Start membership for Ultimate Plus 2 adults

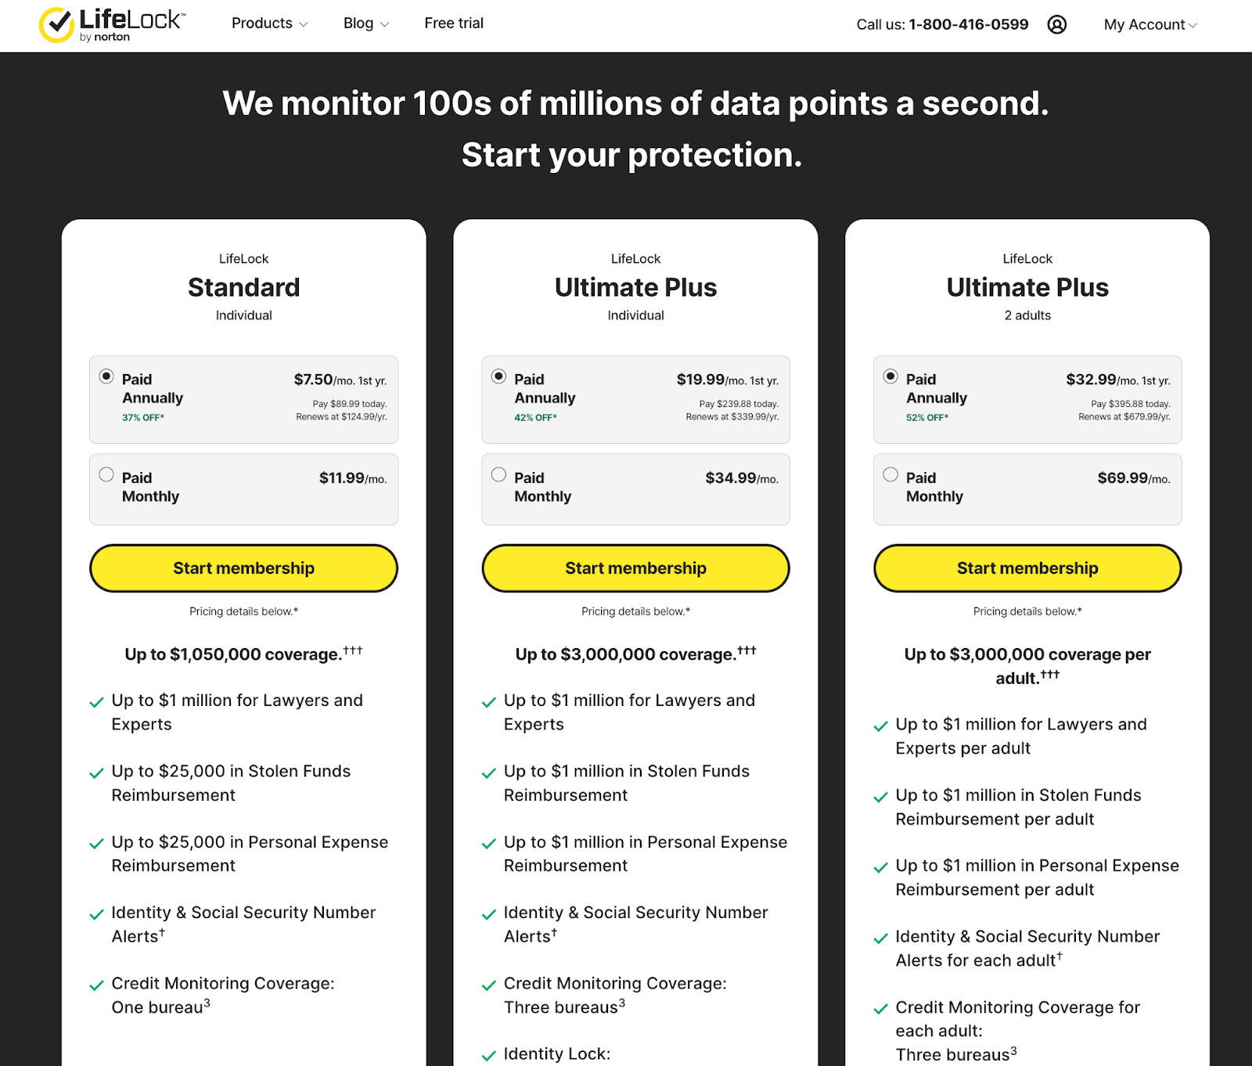pos(1027,568)
